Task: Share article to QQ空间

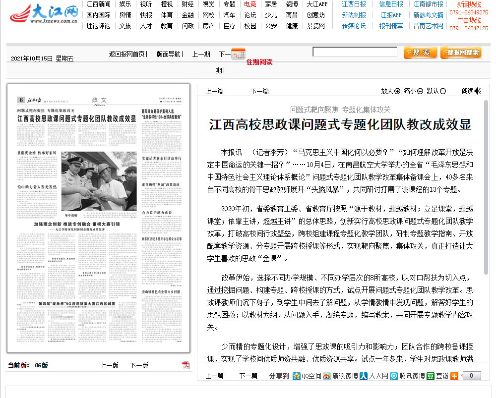Action: [x=297, y=376]
